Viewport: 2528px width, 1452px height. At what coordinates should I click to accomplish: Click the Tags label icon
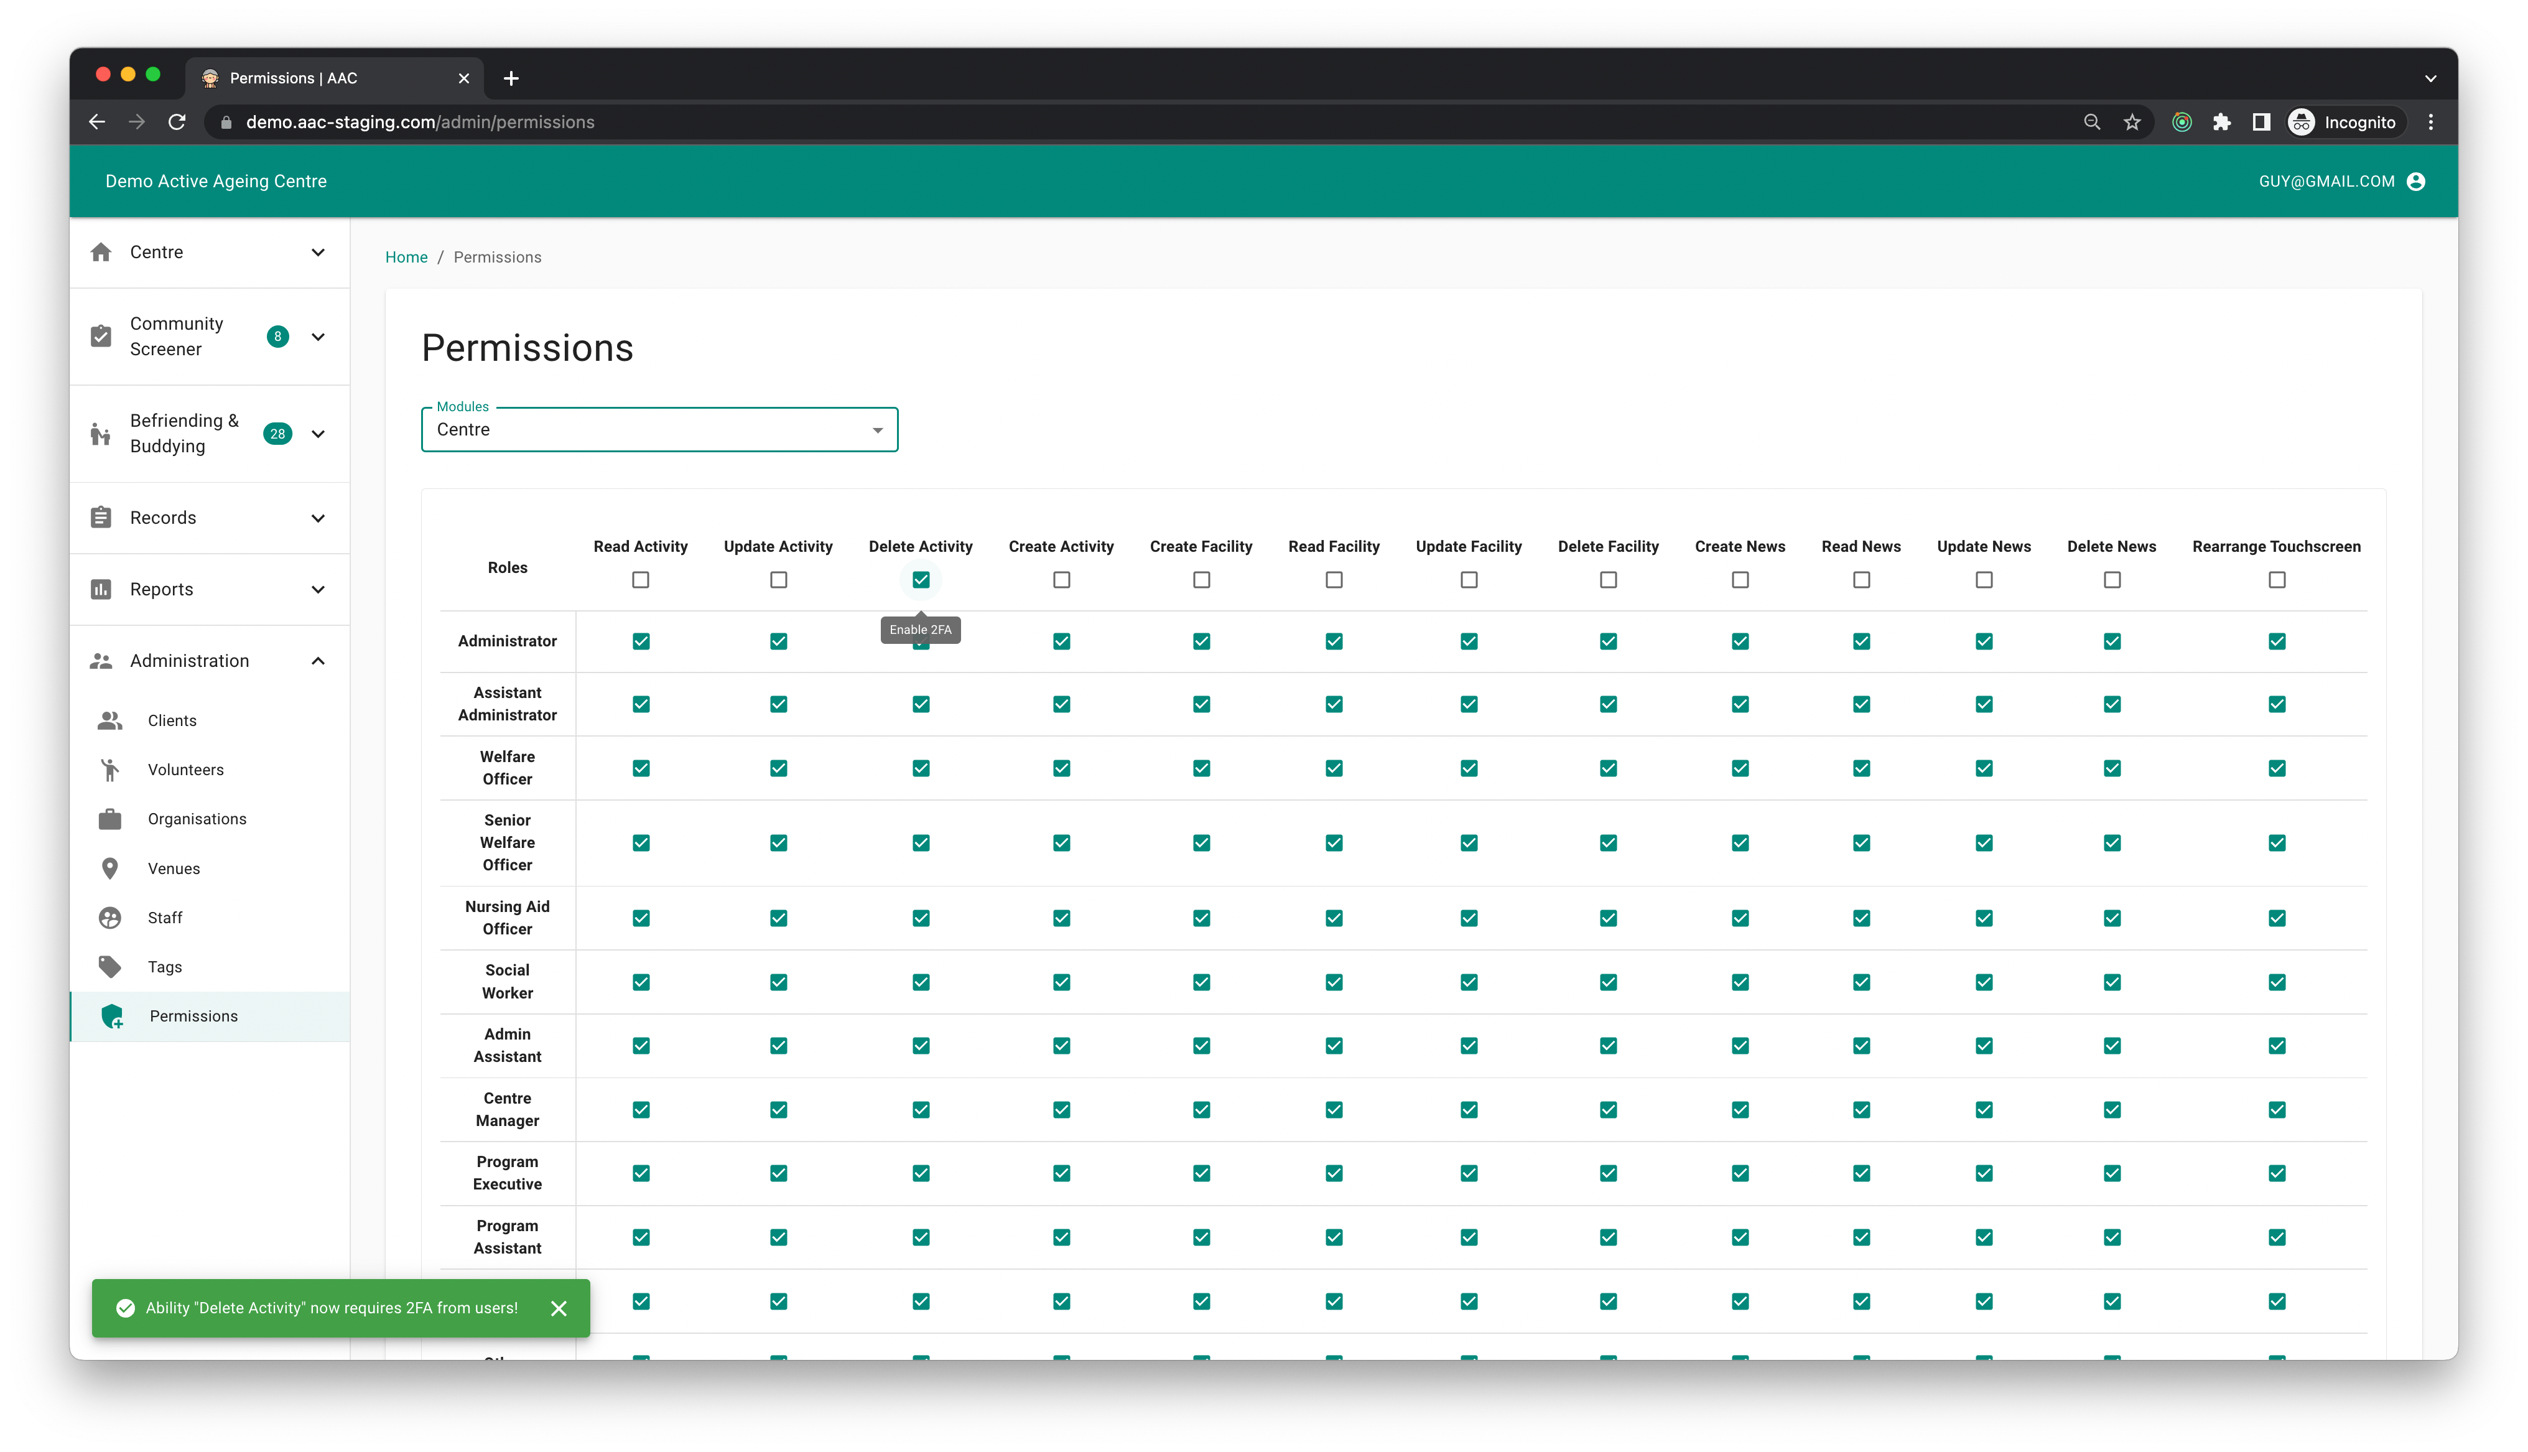109,966
